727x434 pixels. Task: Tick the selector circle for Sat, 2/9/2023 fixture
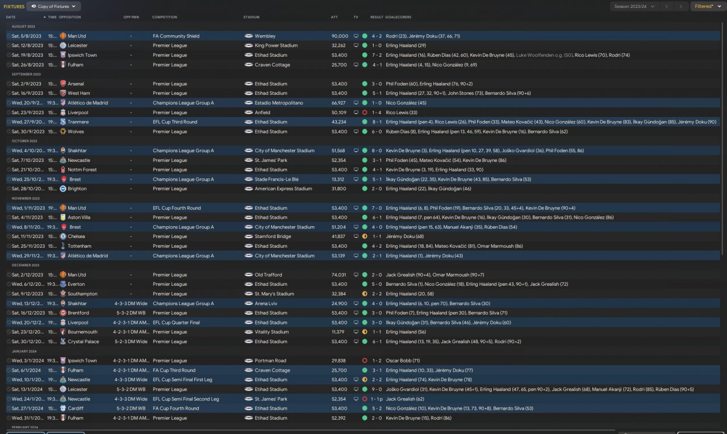9,84
